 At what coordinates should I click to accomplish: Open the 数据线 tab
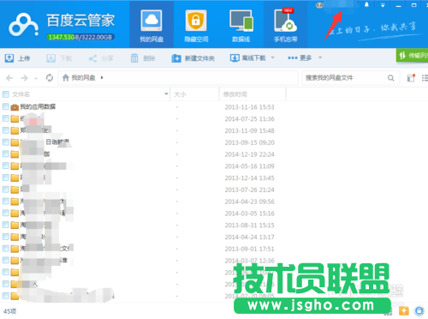tap(241, 25)
